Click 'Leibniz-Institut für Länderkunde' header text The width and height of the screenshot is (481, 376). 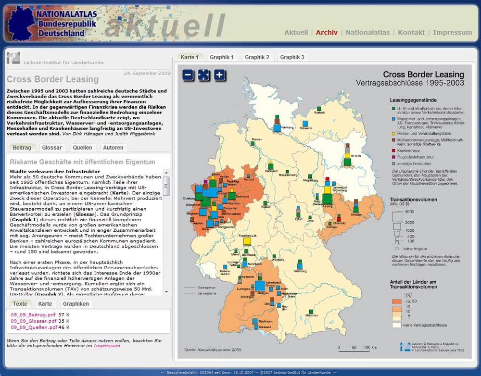(63, 63)
